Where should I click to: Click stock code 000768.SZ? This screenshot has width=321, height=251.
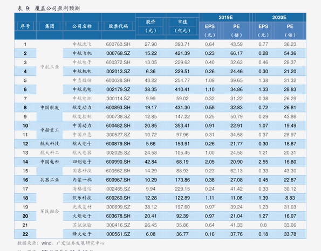click(x=118, y=53)
